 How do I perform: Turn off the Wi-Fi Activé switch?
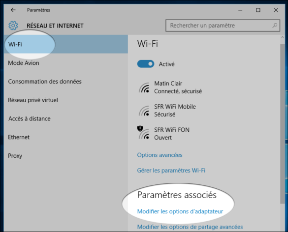pyautogui.click(x=146, y=64)
